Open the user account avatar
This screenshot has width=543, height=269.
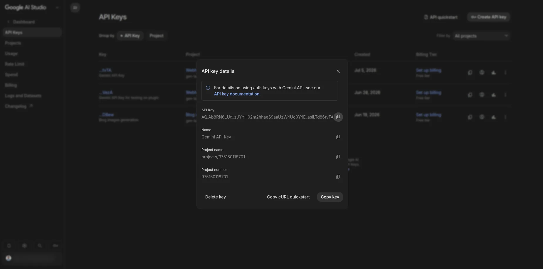[9, 258]
